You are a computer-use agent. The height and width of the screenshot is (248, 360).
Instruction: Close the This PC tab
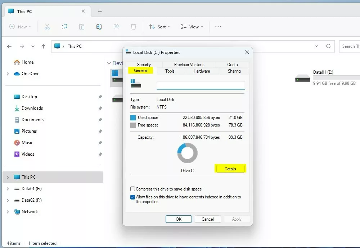pos(84,11)
